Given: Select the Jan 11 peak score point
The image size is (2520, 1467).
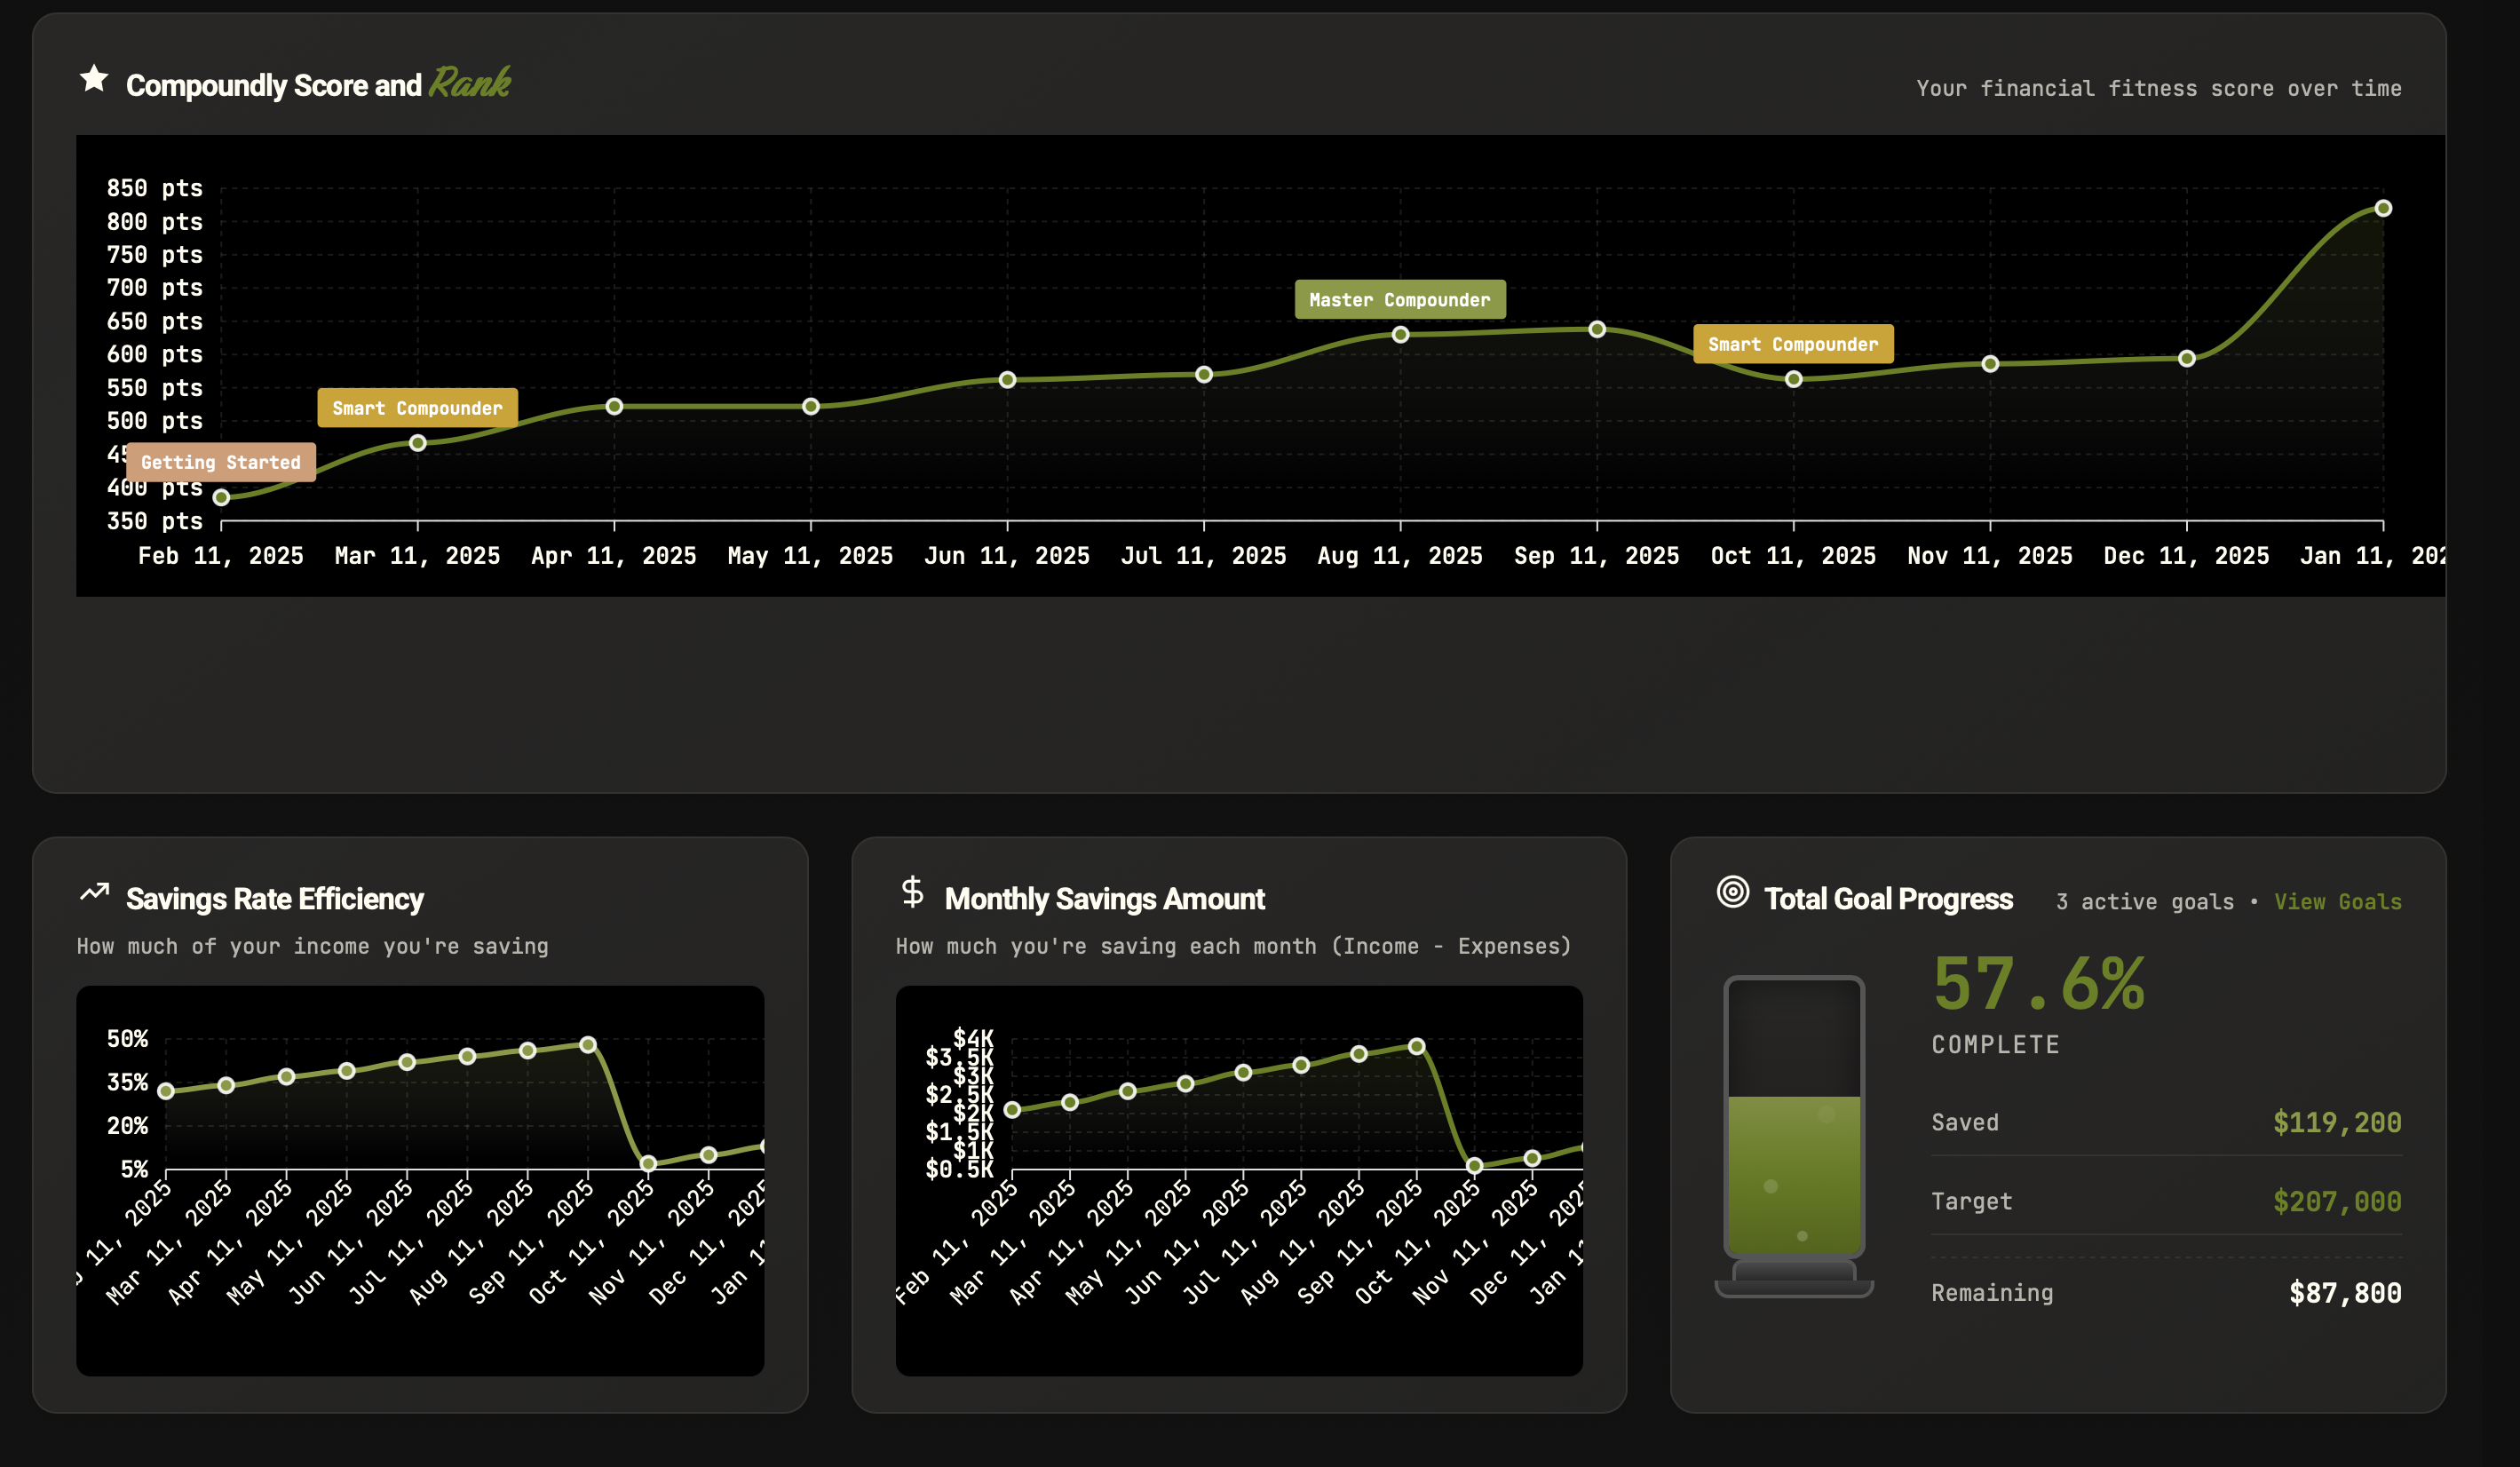Looking at the screenshot, I should [x=2383, y=208].
